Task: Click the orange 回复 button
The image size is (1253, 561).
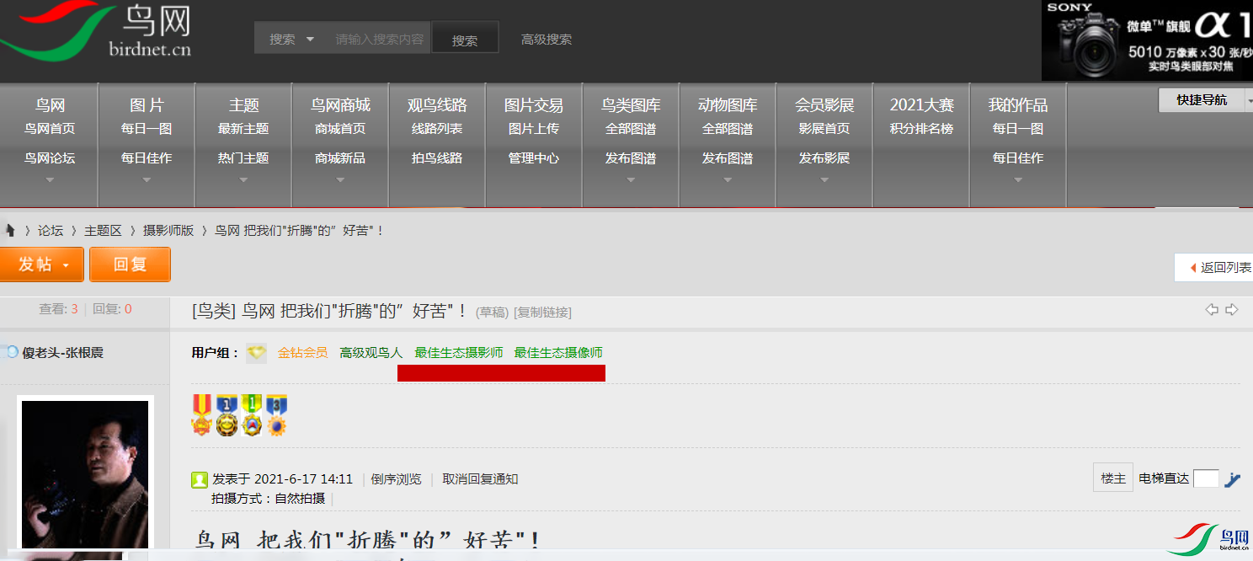Action: [130, 264]
